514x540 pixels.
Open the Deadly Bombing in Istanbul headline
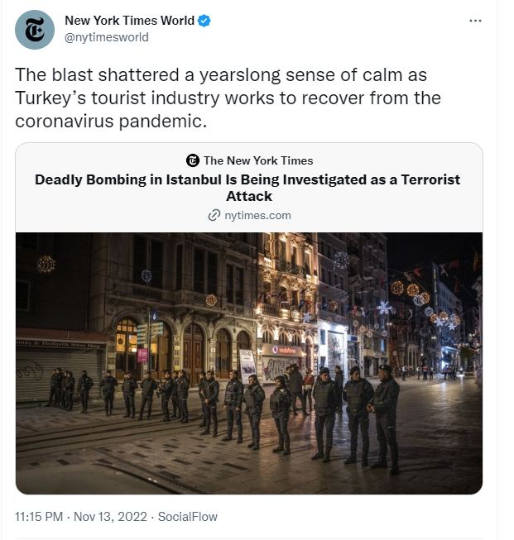(247, 188)
